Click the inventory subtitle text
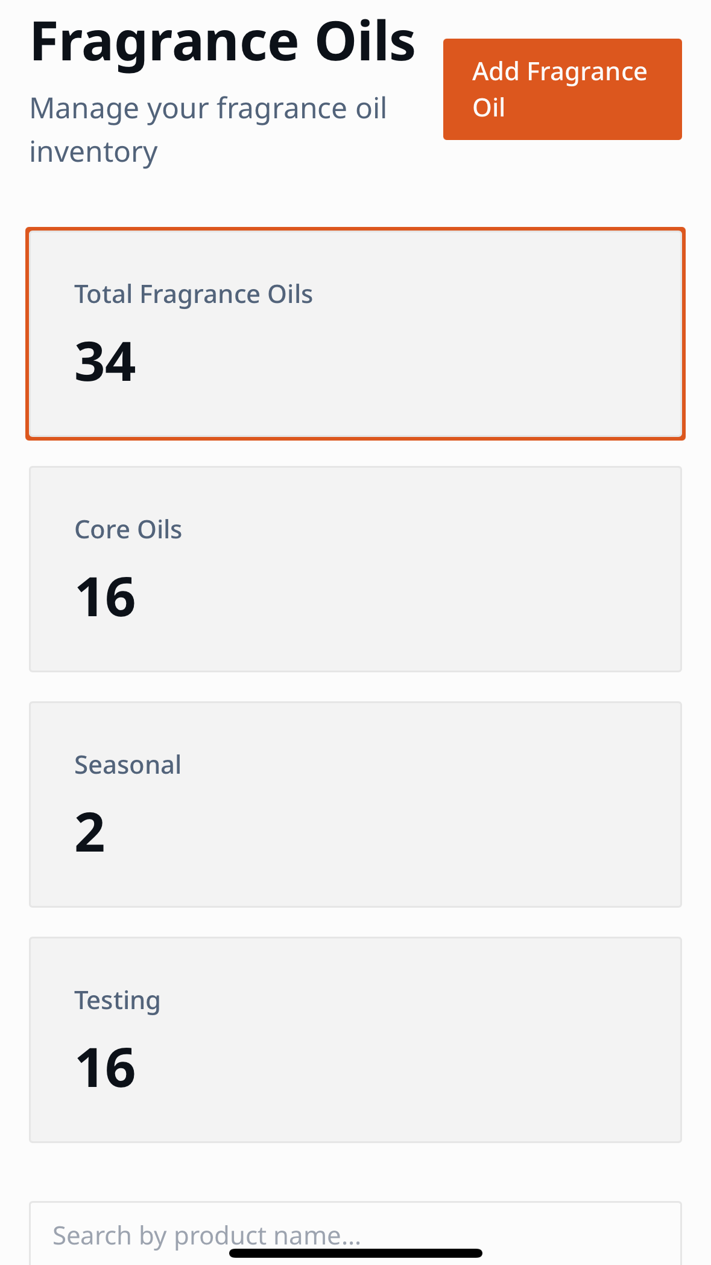Screen dimensions: 711x1265 coord(209,129)
